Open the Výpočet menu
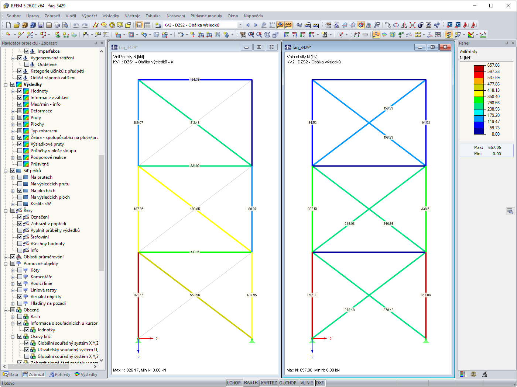This screenshot has width=517, height=387. (89, 16)
